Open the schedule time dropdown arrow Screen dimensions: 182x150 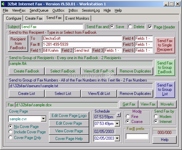(117, 124)
